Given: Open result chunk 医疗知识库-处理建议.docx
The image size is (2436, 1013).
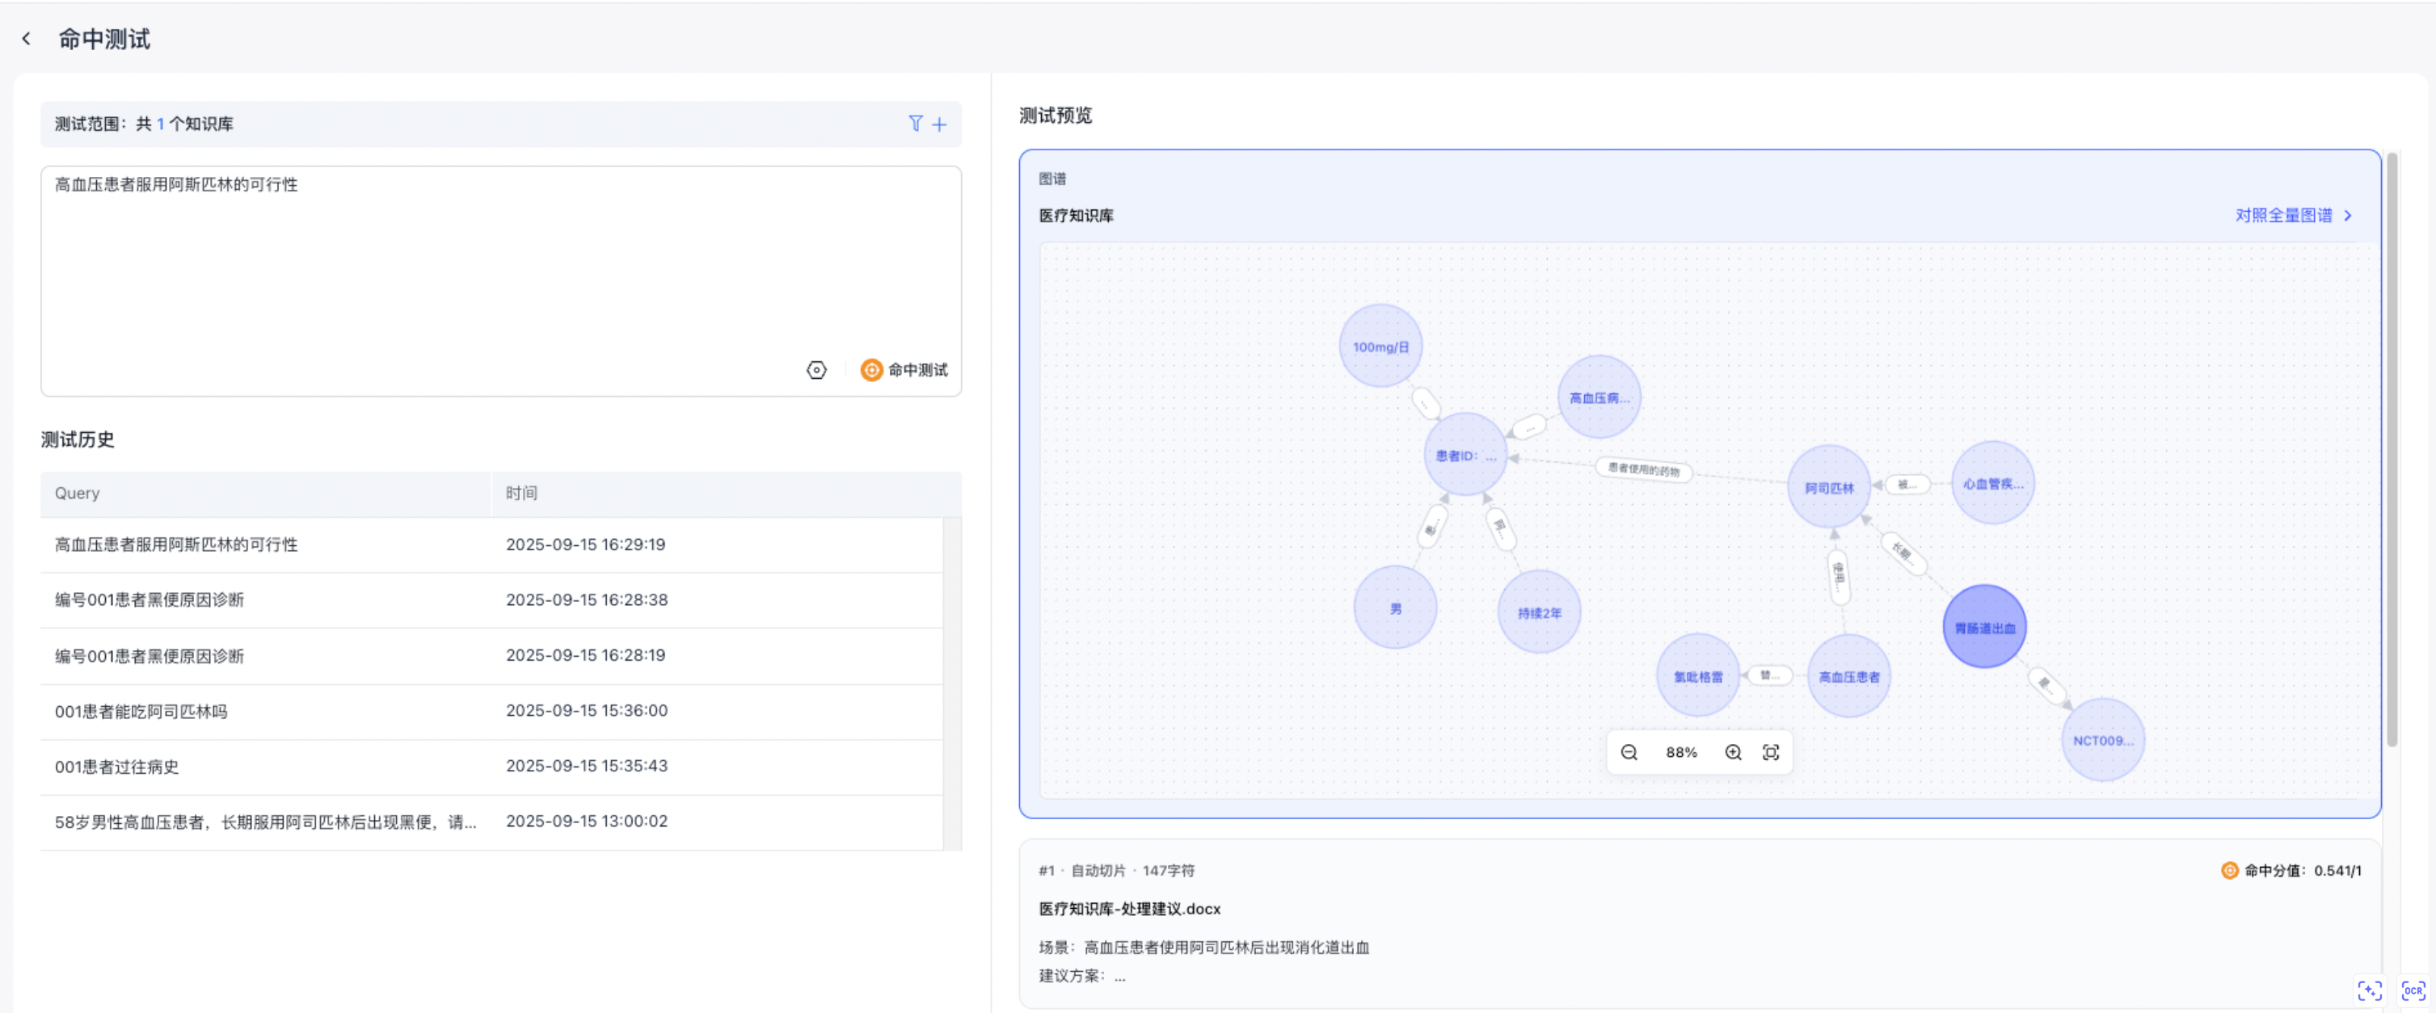Looking at the screenshot, I should [x=1129, y=908].
